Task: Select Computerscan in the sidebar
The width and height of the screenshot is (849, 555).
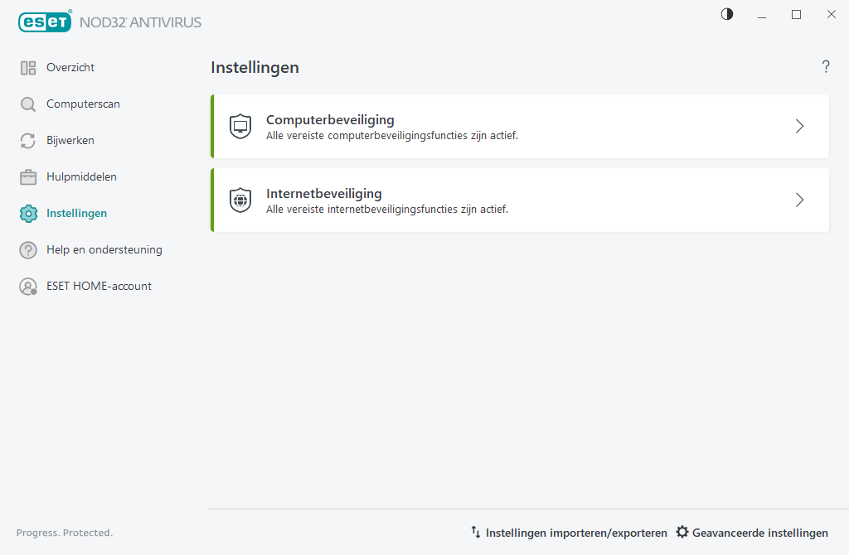Action: pyautogui.click(x=83, y=104)
